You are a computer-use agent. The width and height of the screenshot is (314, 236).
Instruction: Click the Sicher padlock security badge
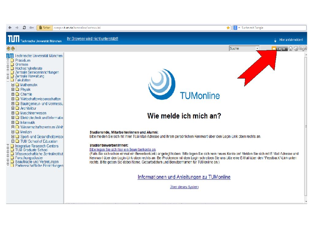[x=45, y=28]
